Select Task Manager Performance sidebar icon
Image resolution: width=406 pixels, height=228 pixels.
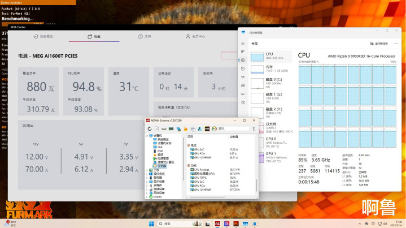(243, 60)
